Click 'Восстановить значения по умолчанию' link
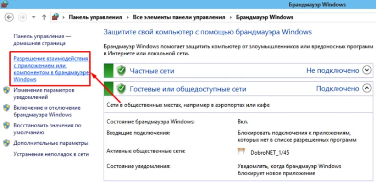Viewport: 376px width, 182px height. (x=47, y=129)
